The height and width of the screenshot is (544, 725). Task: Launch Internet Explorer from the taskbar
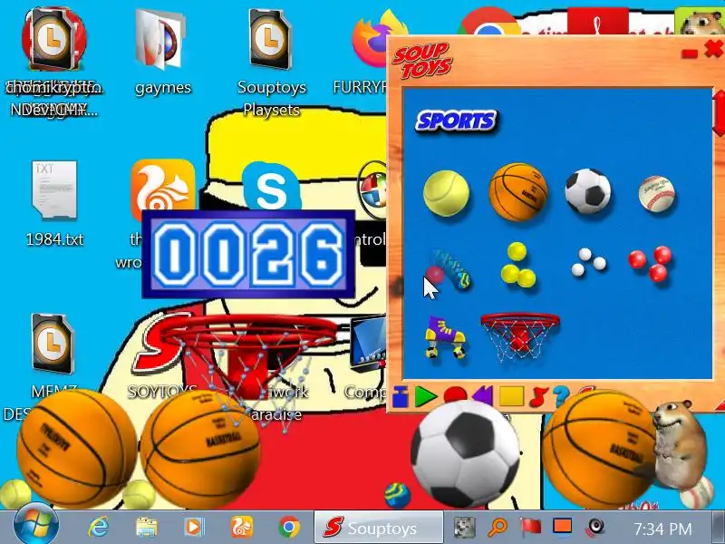tap(98, 528)
